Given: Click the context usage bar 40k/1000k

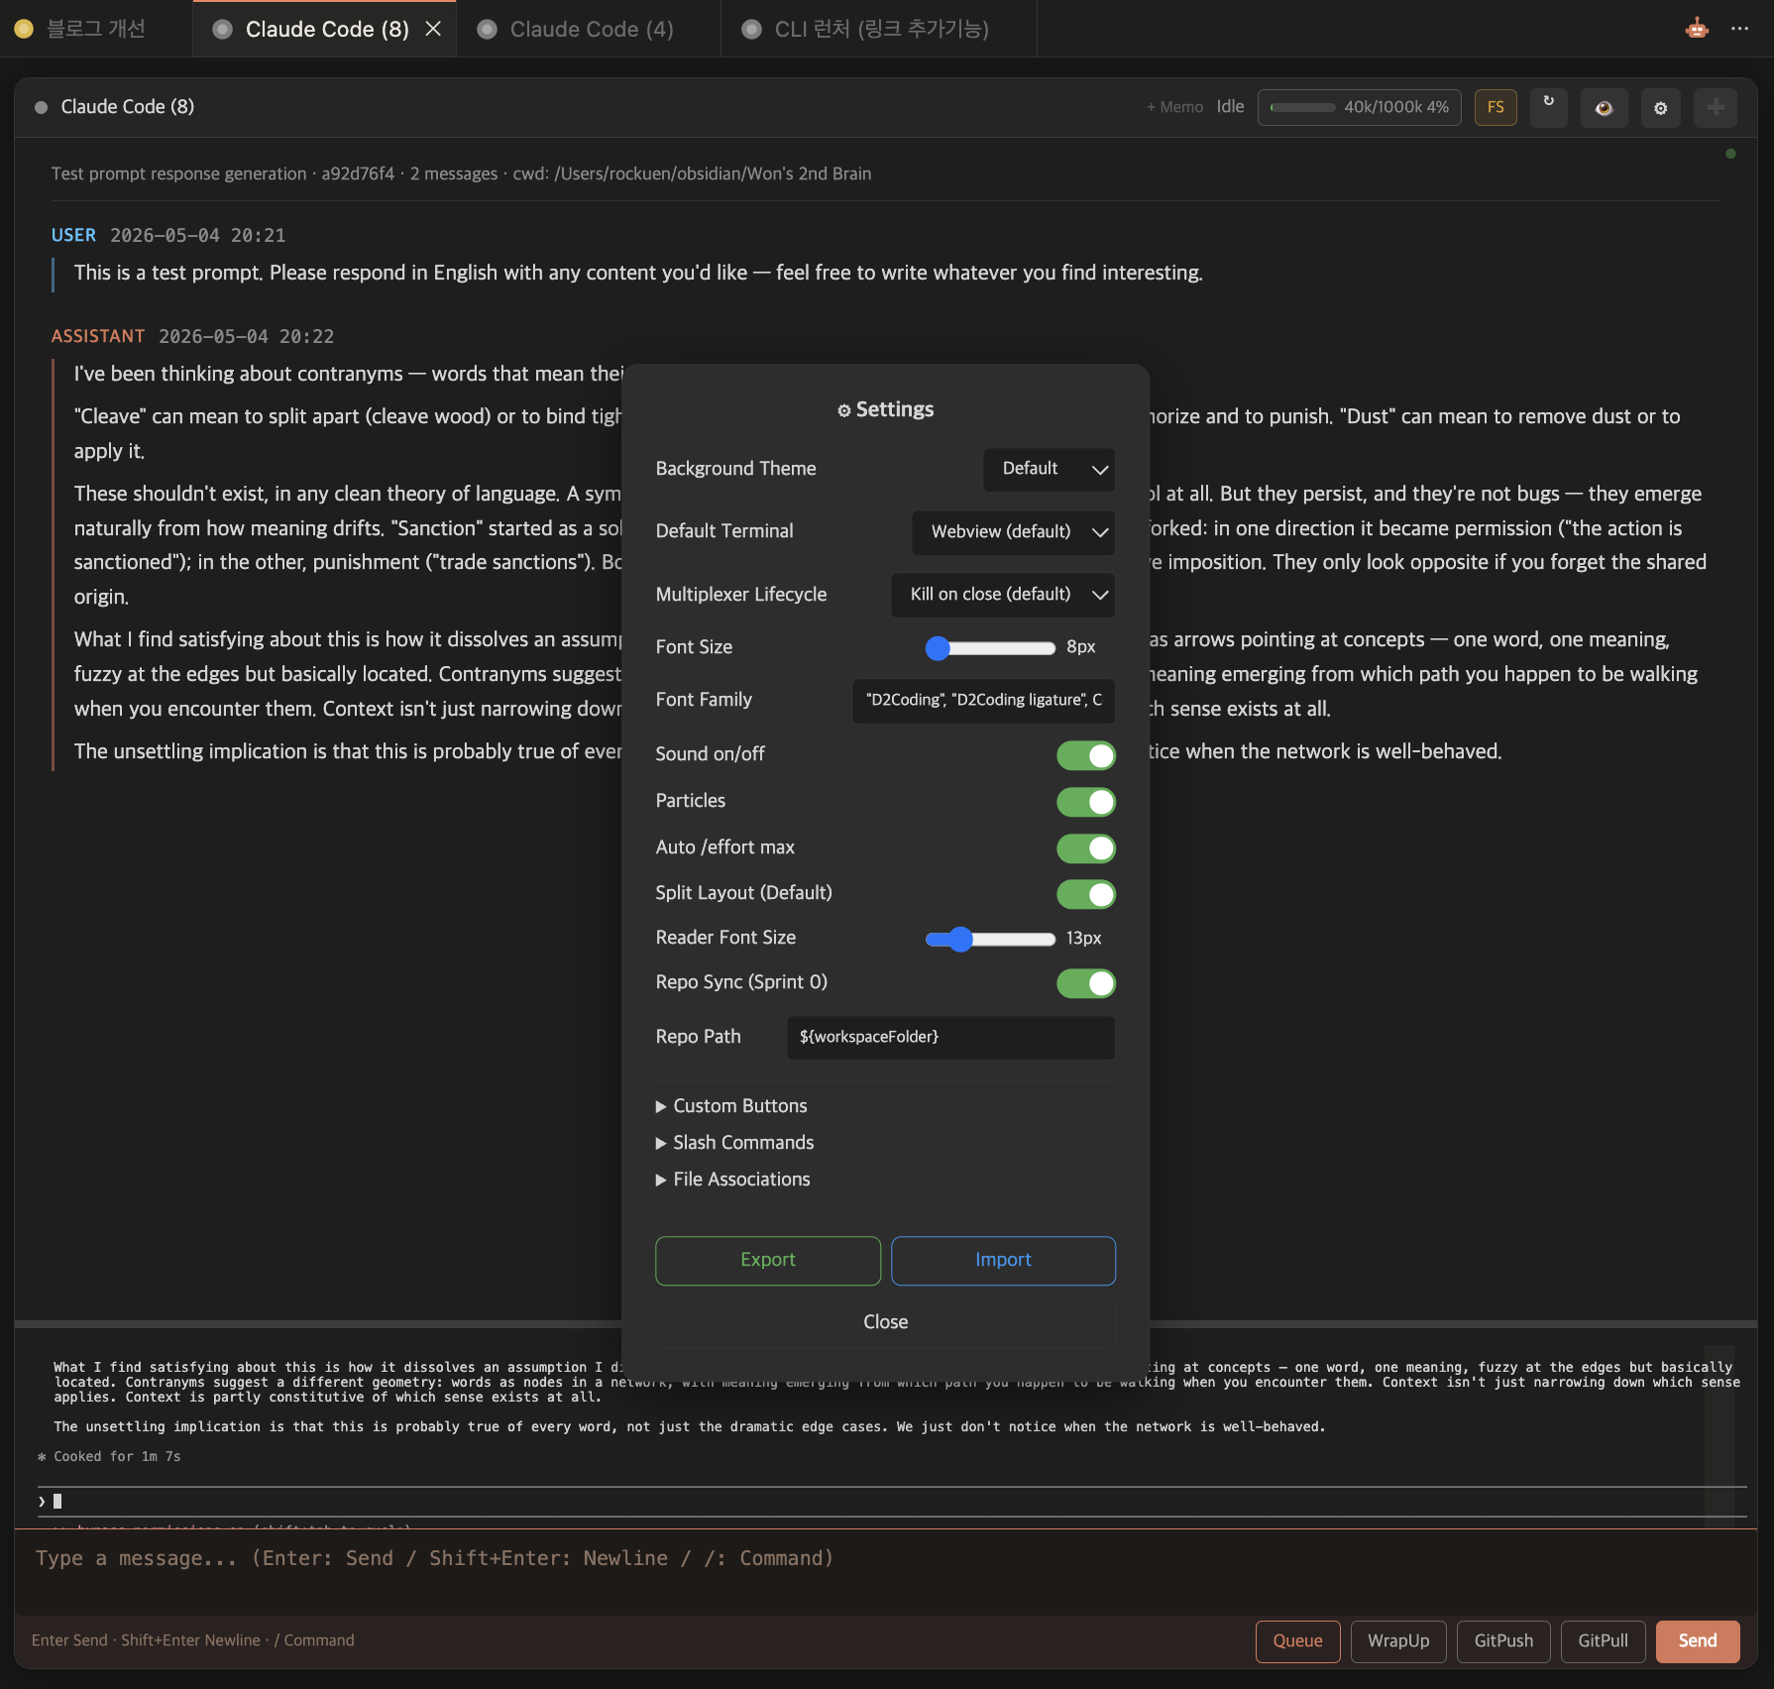Looking at the screenshot, I should pyautogui.click(x=1359, y=107).
